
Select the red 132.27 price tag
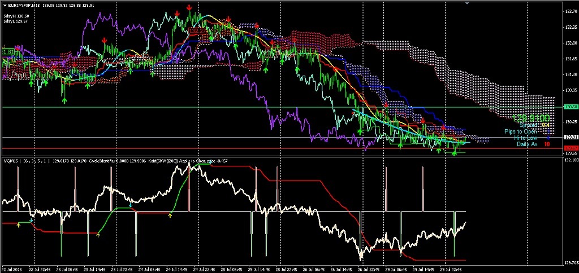click(x=196, y=32)
